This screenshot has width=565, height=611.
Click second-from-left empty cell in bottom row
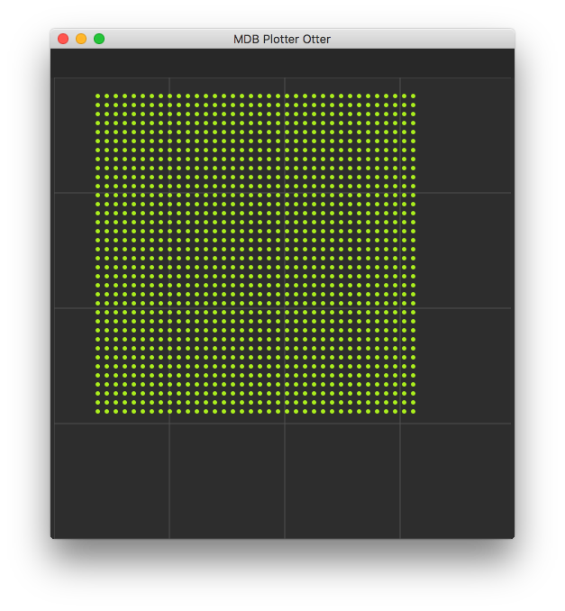coord(227,479)
